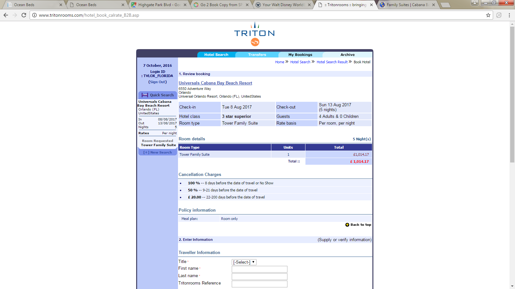Viewport: 515px width, 289px height.
Task: Click the '7 October, 2016' date in sidebar
Action: [x=158, y=66]
